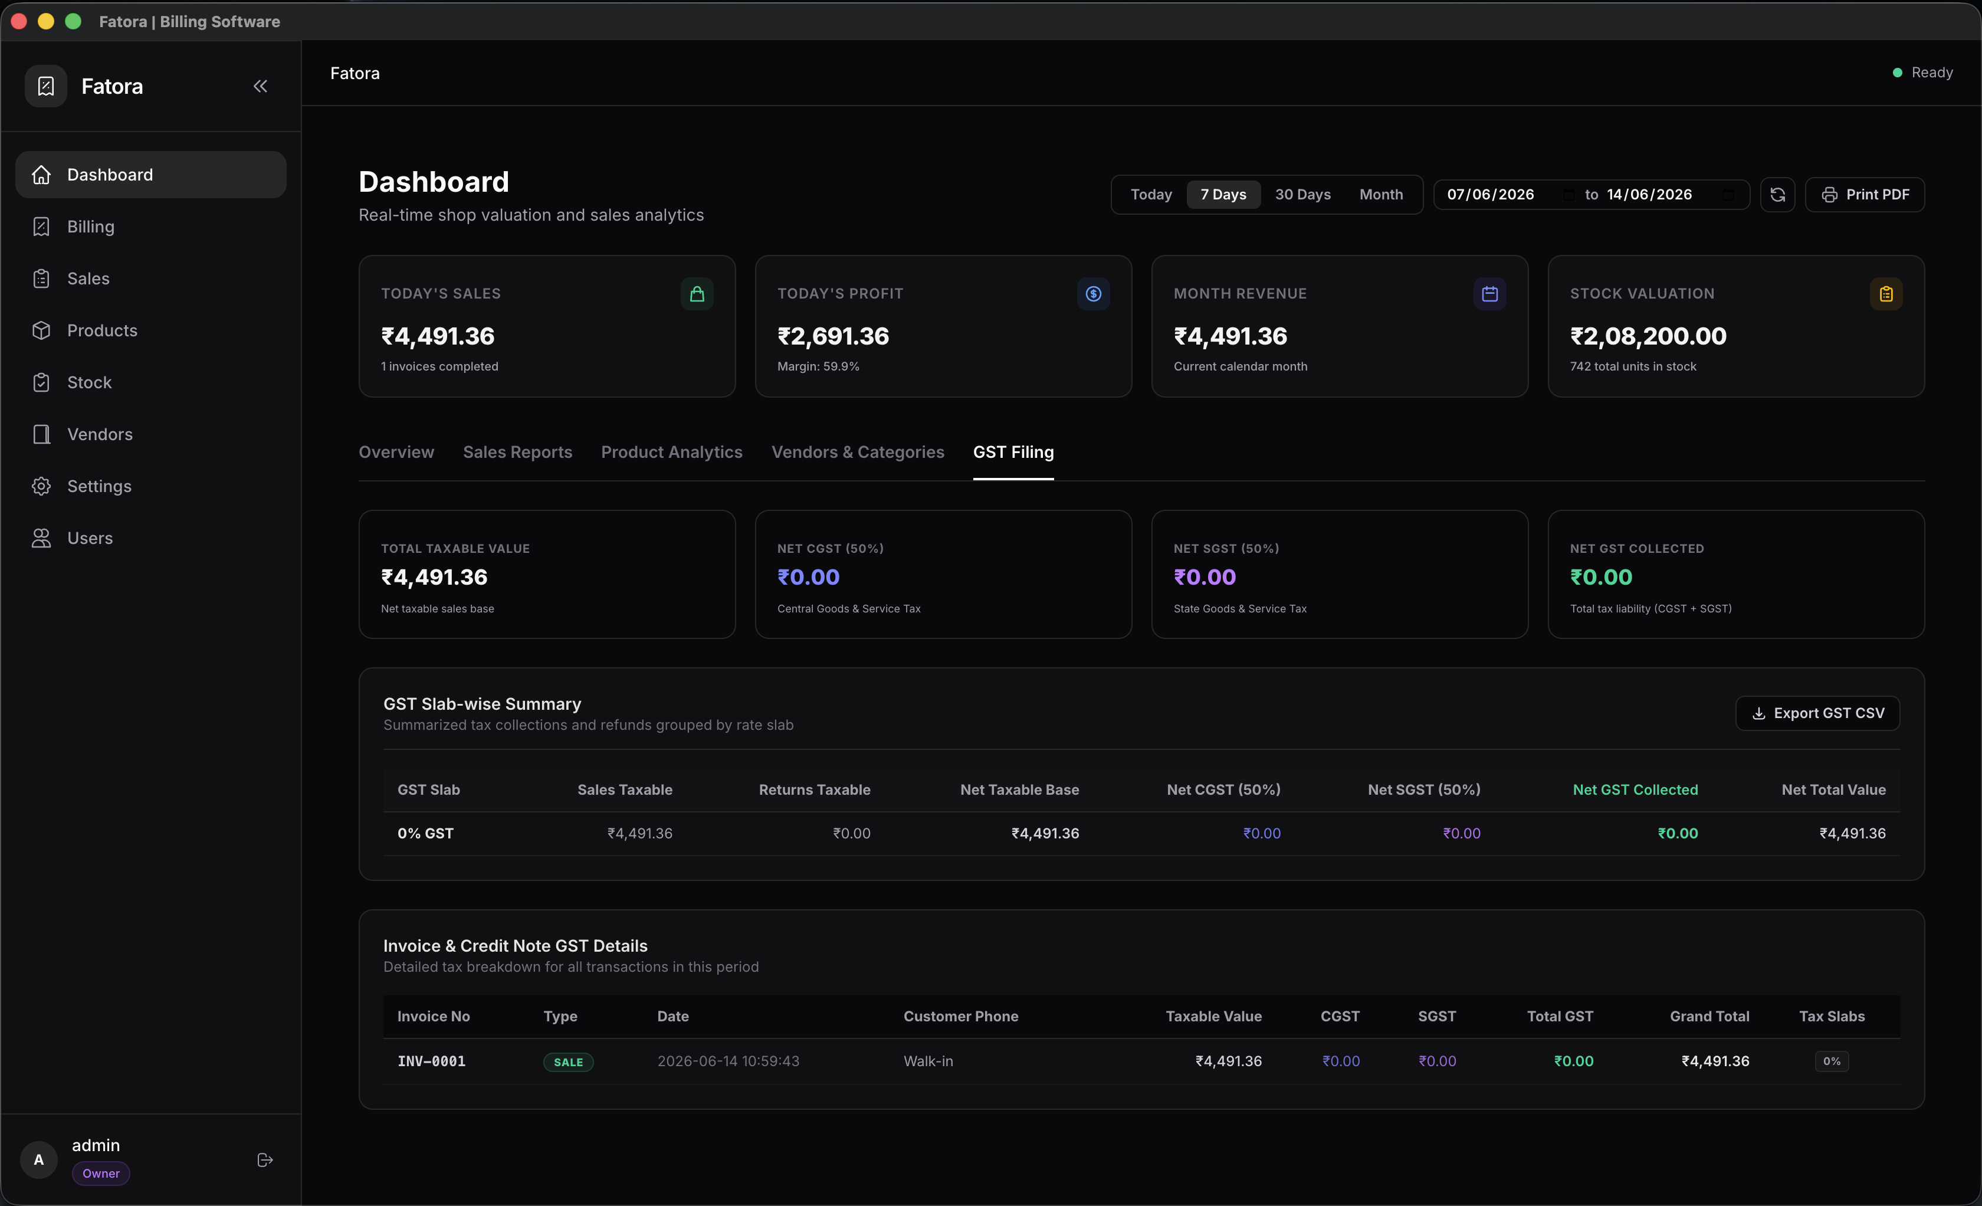Click the clipboard icon on Stock Valuation
The image size is (1982, 1206).
click(1885, 294)
